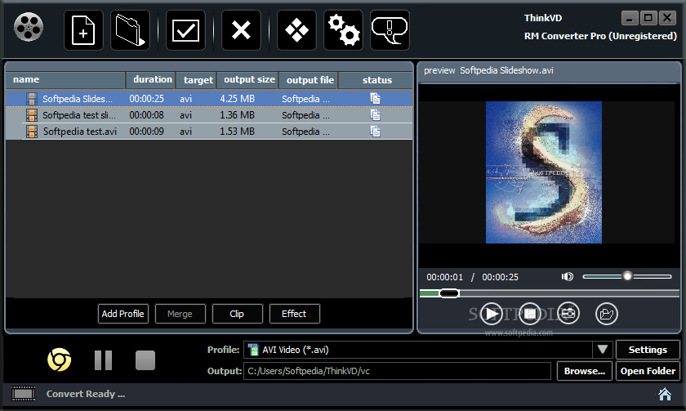Click film icon beside Softpedia test sli file
686x411 pixels.
pos(32,115)
